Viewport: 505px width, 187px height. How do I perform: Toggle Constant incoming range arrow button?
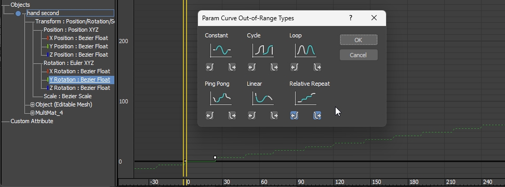pos(210,68)
